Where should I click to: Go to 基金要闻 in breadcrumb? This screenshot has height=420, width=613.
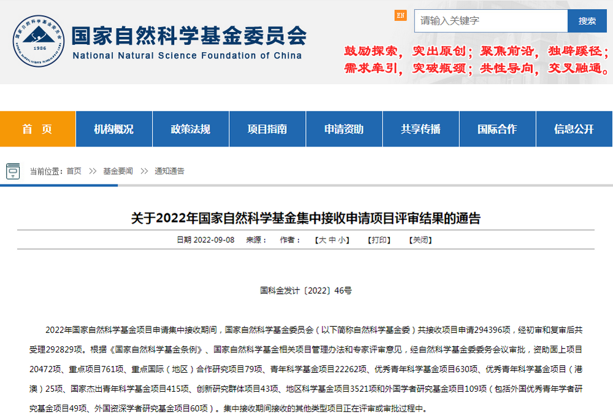(118, 171)
